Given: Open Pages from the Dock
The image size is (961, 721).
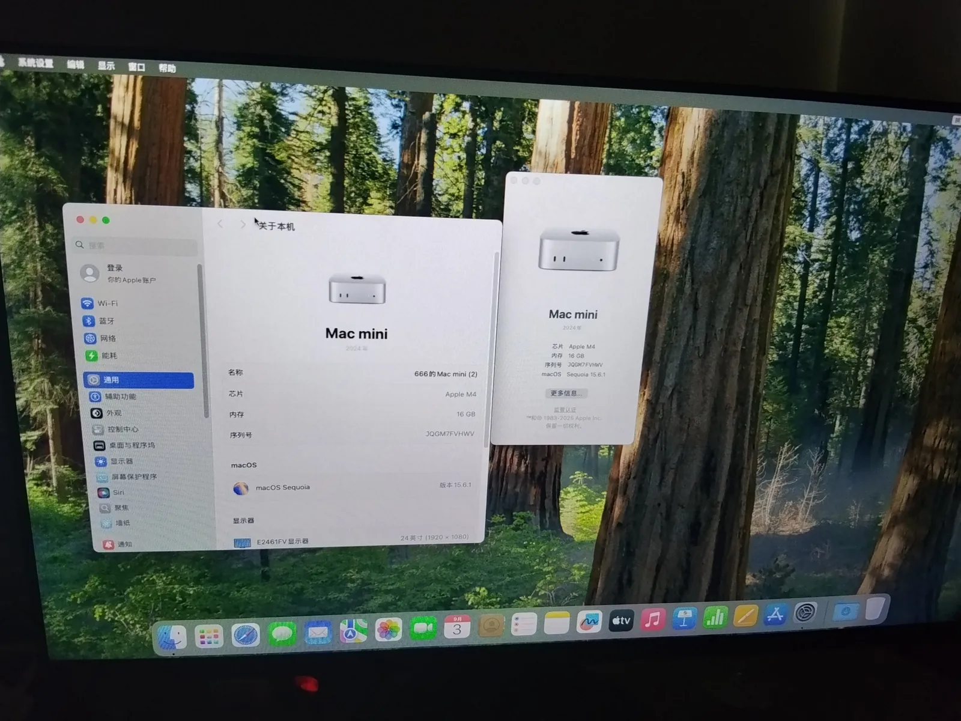Looking at the screenshot, I should (x=745, y=616).
